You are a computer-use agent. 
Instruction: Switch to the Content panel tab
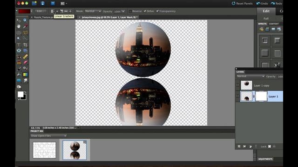274,24
